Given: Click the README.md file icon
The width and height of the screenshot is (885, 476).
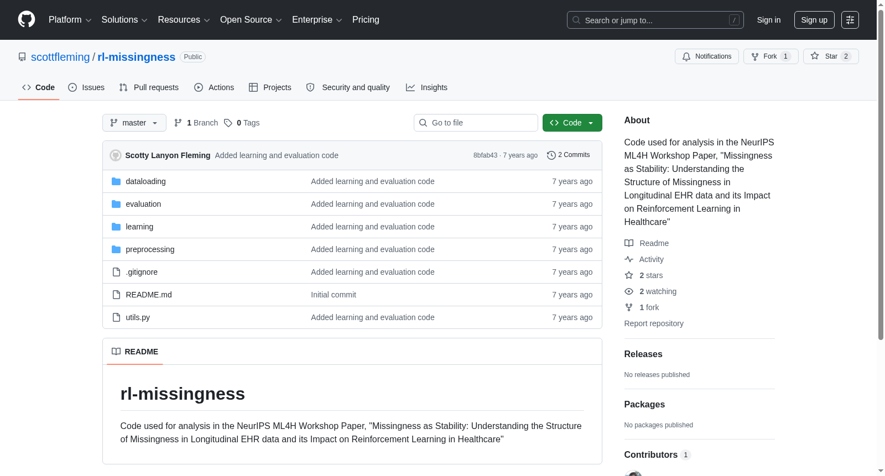Looking at the screenshot, I should pos(116,295).
